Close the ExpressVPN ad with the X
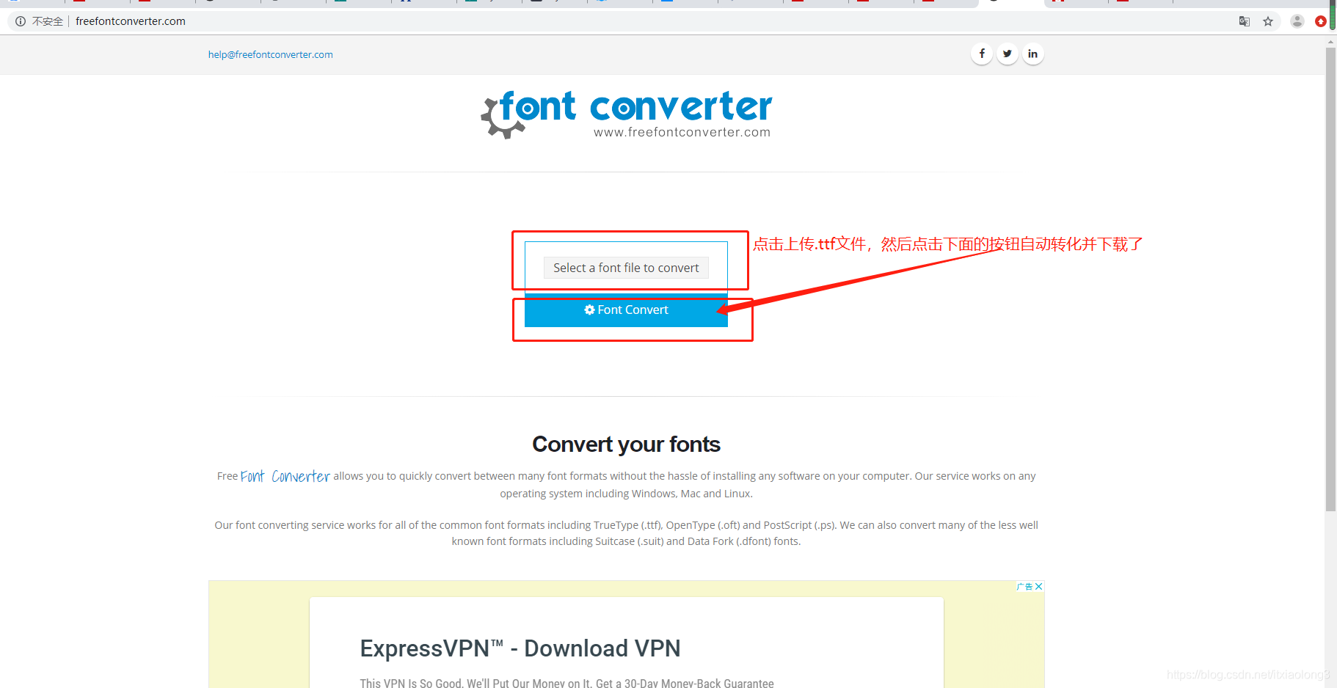The height and width of the screenshot is (688, 1337). [1038, 587]
